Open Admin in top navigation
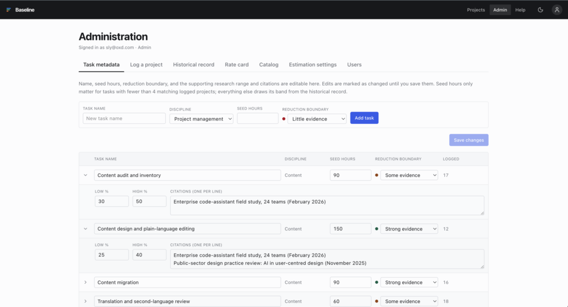 coord(500,10)
